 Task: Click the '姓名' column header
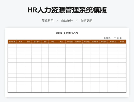coord(21,42)
